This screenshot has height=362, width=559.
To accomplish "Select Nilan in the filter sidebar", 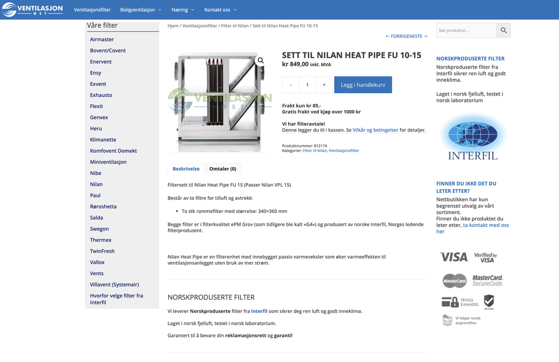I will coord(96,184).
